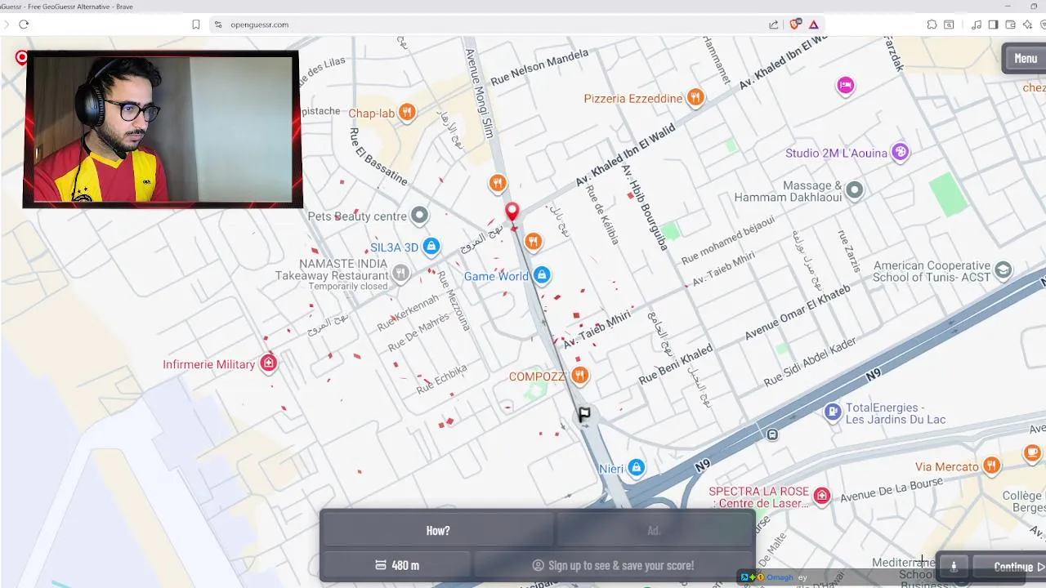Click bus stop icon on N9 road
Screen dimensions: 1046x588
click(772, 435)
